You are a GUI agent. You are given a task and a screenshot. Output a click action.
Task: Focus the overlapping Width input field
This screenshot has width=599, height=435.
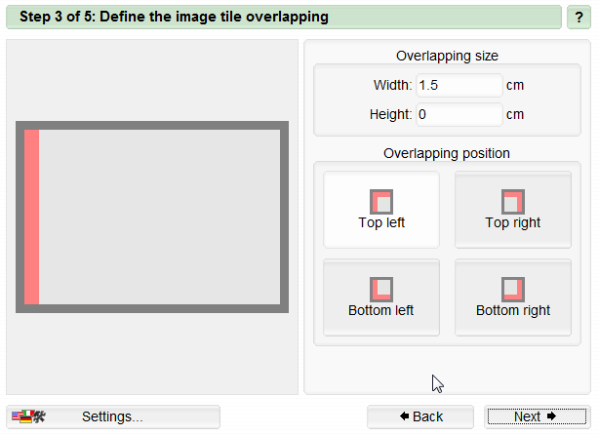coord(459,85)
